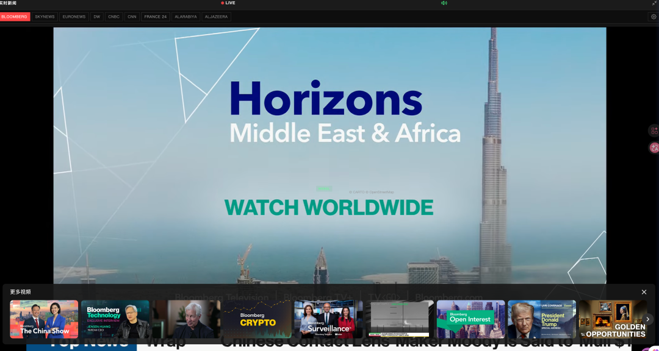Screen dimensions: 659x351
Task: Close the more videos panel
Action: 644,292
